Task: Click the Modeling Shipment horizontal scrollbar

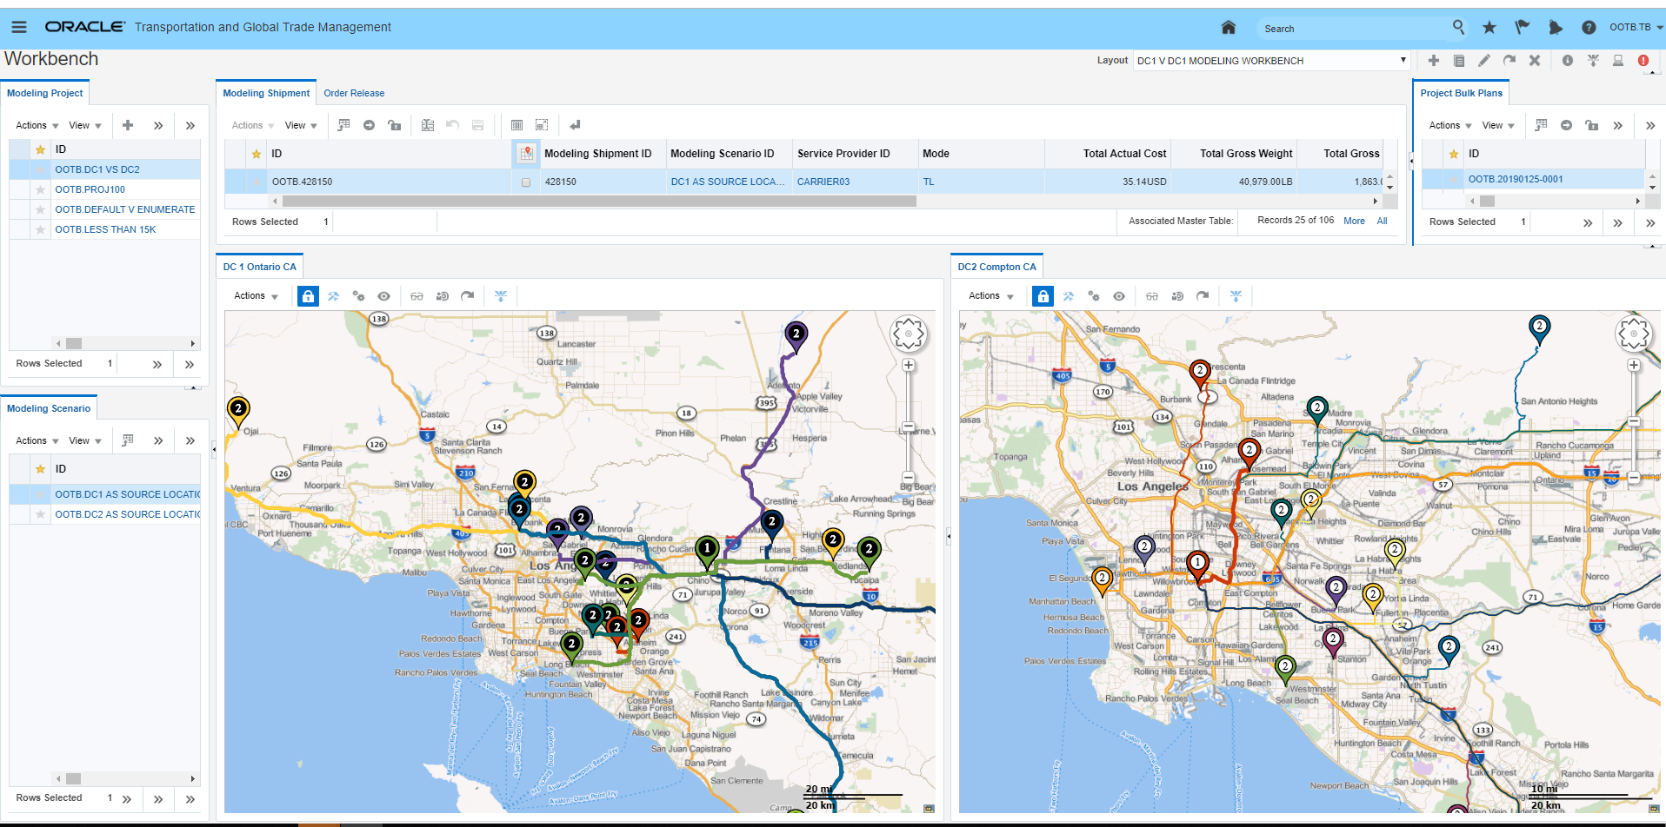Action: click(598, 201)
